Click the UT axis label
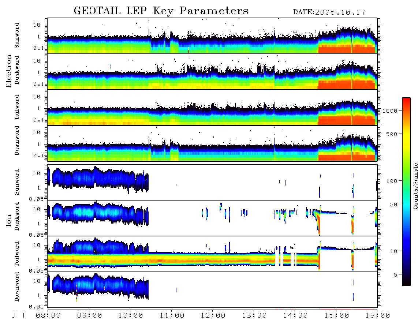Screen dimensions: 418x322 (18, 316)
